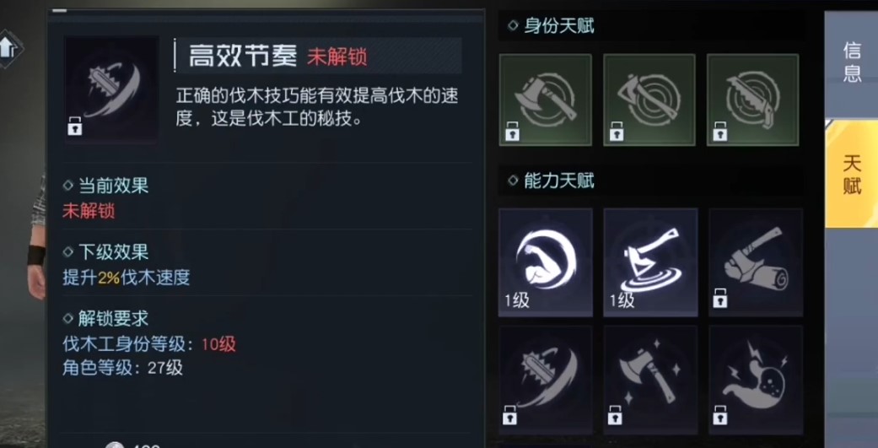Click the 高效节奏 talent title
Image resolution: width=878 pixels, height=448 pixels.
242,56
